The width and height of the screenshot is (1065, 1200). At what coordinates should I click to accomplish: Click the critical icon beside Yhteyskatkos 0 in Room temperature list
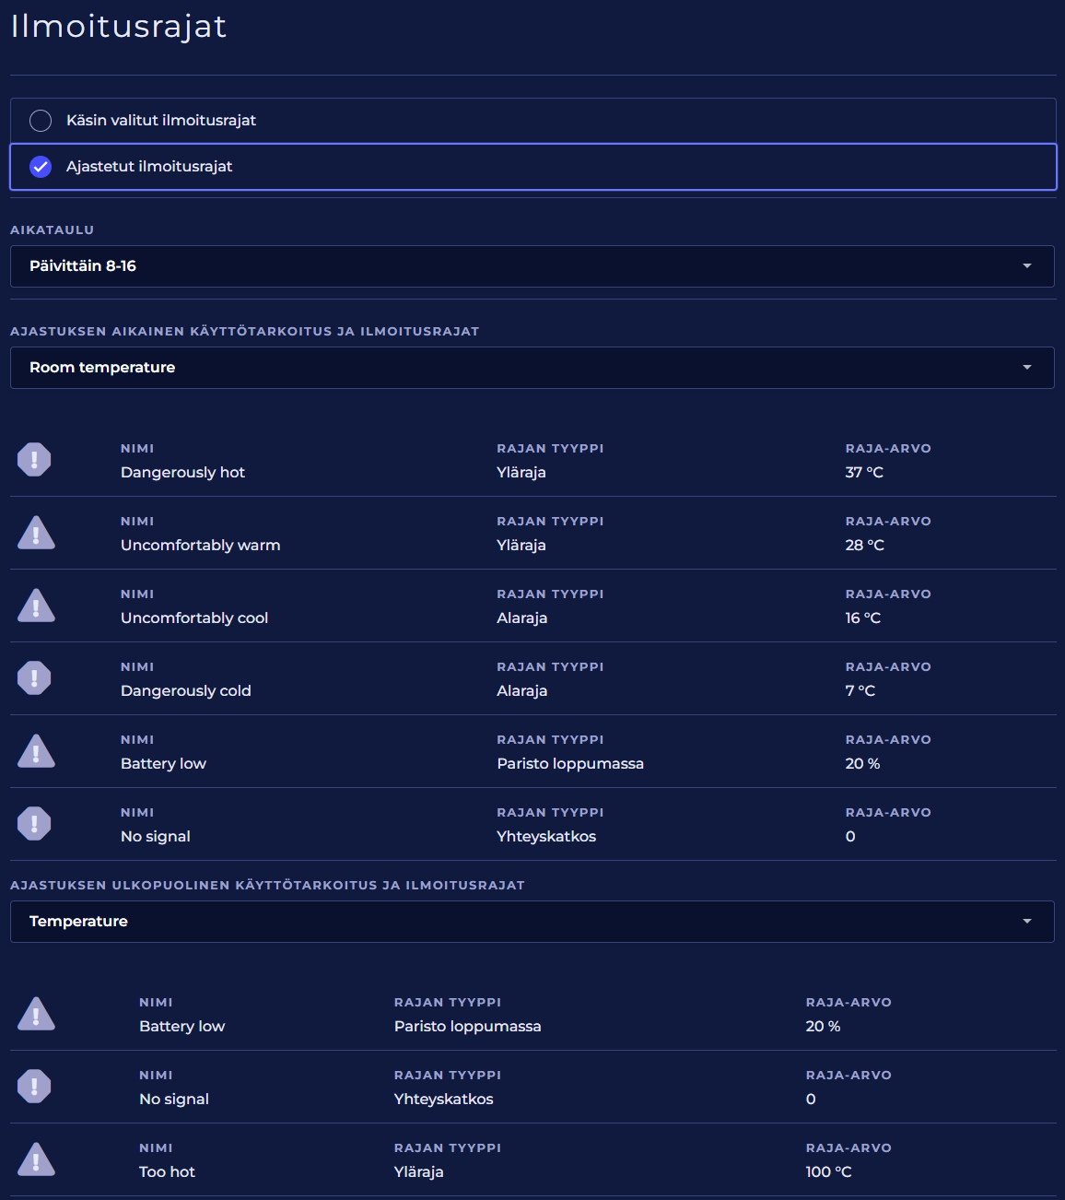tap(34, 824)
